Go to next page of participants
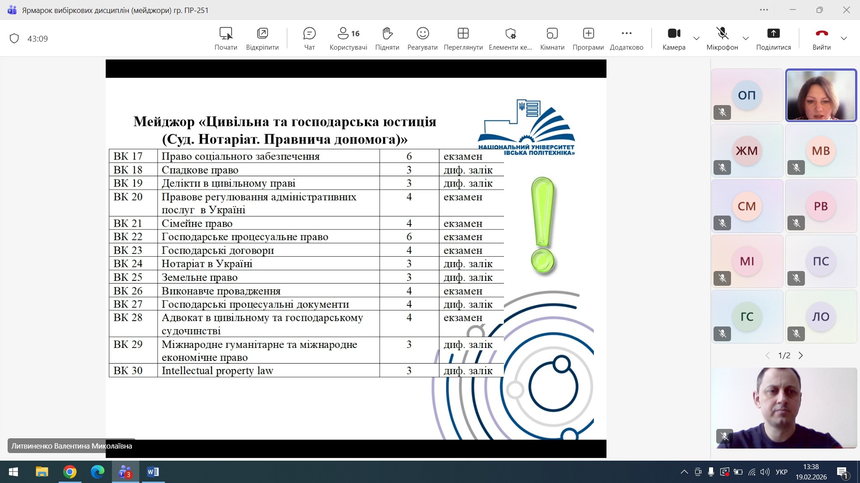The width and height of the screenshot is (860, 483). pyautogui.click(x=801, y=356)
